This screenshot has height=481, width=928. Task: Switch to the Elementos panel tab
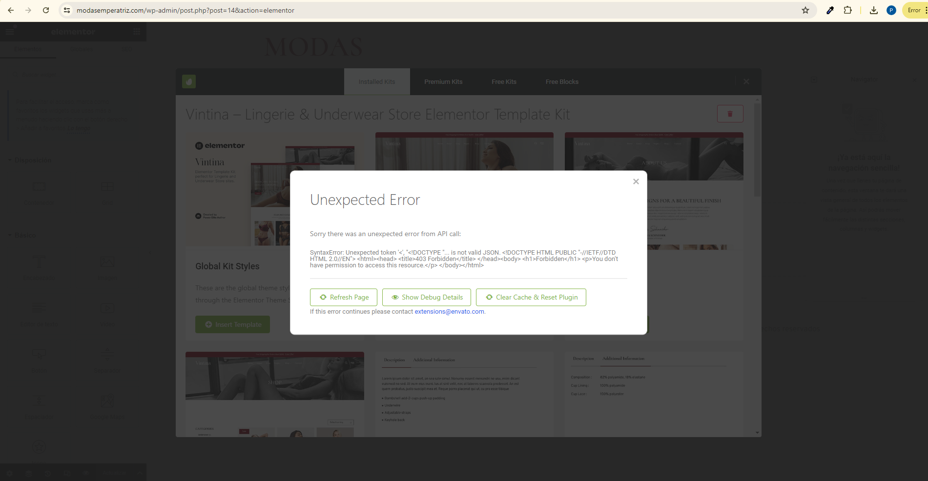click(28, 49)
